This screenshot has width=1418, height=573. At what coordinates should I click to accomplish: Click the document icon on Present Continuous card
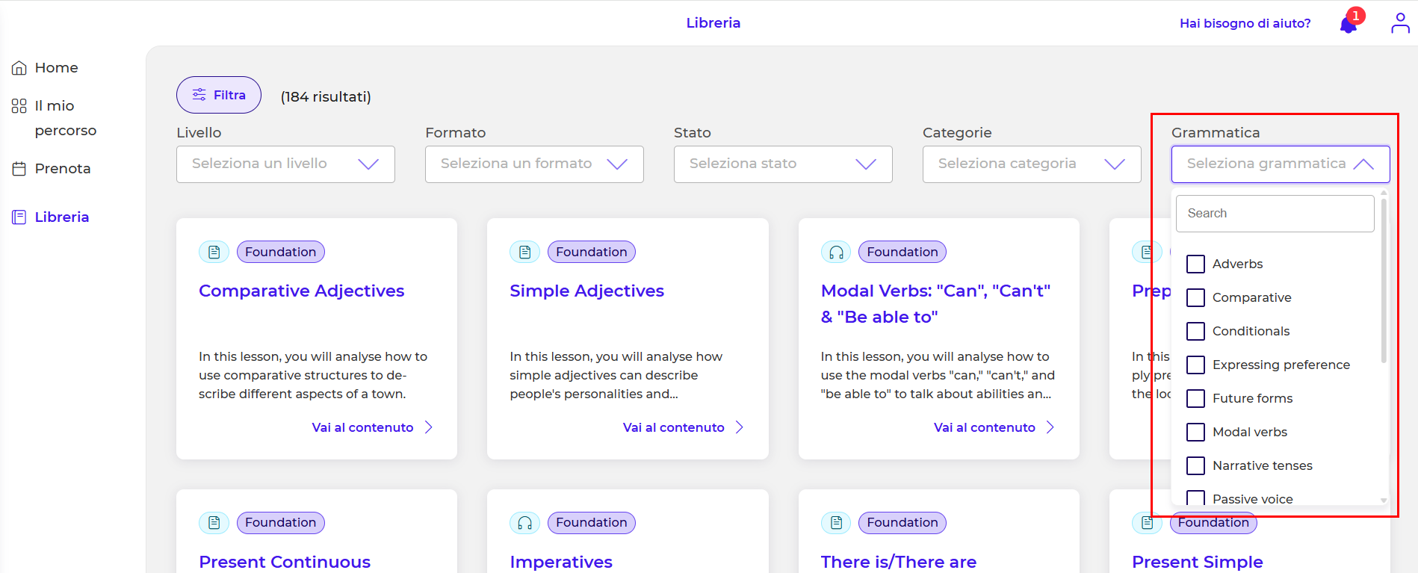coord(214,523)
